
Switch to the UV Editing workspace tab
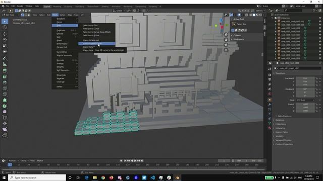(80, 7)
